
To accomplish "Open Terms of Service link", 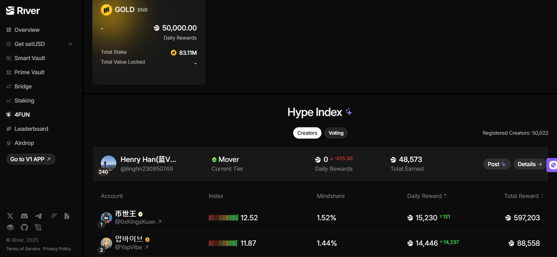I will point(23,249).
